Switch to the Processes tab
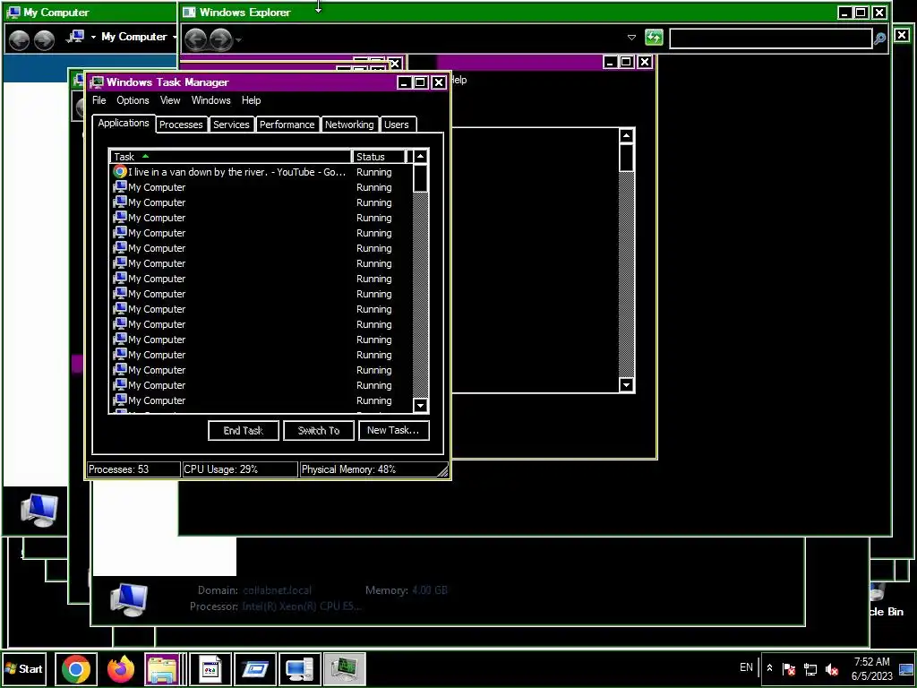917x688 pixels. pos(181,124)
